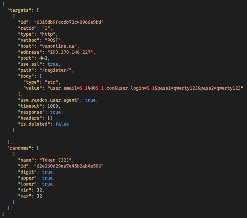Click the true value of use_random_user_agent
247x218 pixels.
point(90,100)
